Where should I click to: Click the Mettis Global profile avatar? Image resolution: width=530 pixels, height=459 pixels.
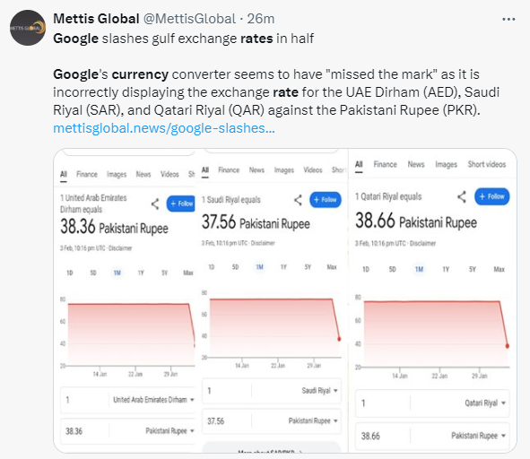(x=28, y=28)
